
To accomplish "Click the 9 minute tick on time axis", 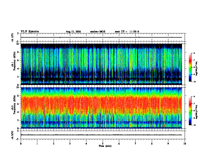I will tap(168, 144).
